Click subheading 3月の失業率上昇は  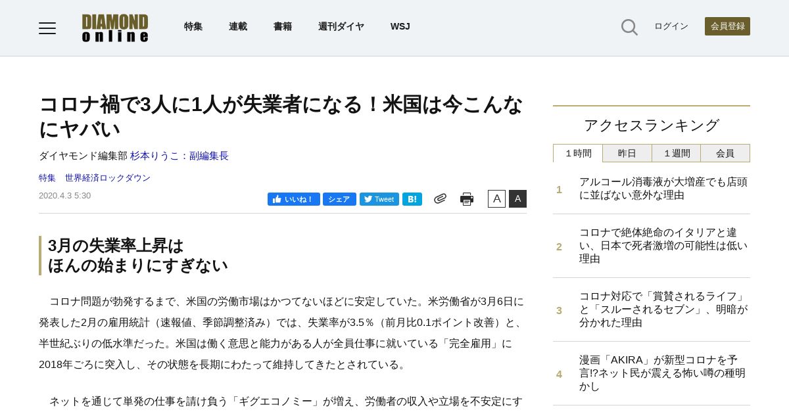[x=116, y=246]
